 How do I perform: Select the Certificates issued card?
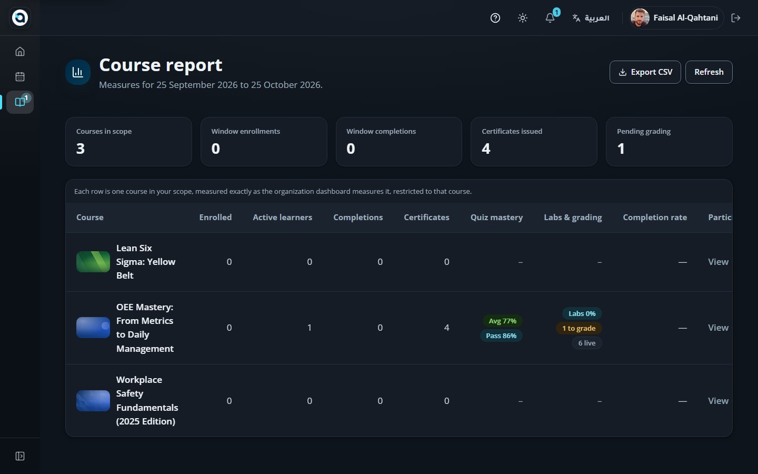click(x=534, y=142)
